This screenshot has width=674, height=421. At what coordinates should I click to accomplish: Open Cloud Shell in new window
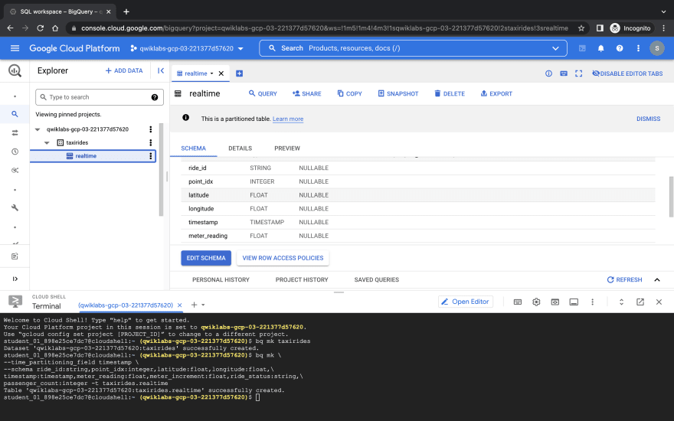(x=640, y=302)
